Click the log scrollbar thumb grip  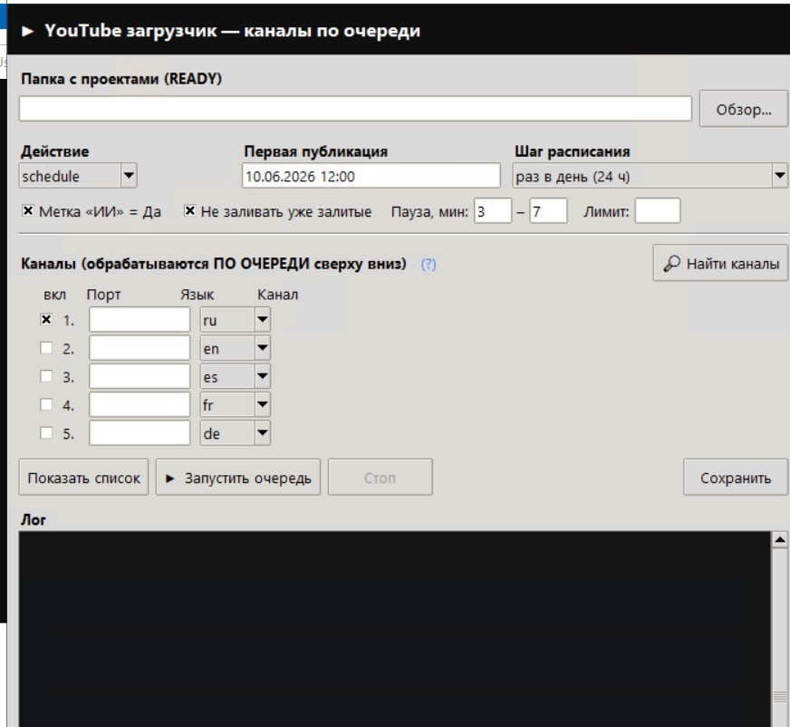click(x=780, y=696)
